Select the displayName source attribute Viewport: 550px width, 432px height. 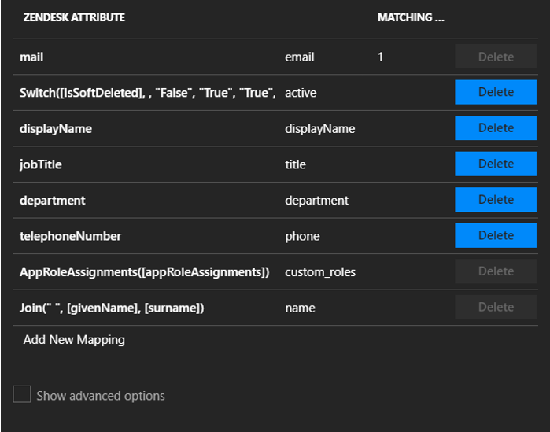(56, 129)
